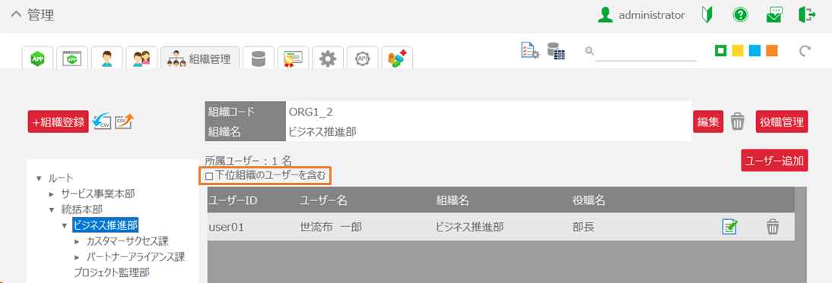The height and width of the screenshot is (283, 832).
Task: Click the ユーザー追加 button
Action: [775, 160]
